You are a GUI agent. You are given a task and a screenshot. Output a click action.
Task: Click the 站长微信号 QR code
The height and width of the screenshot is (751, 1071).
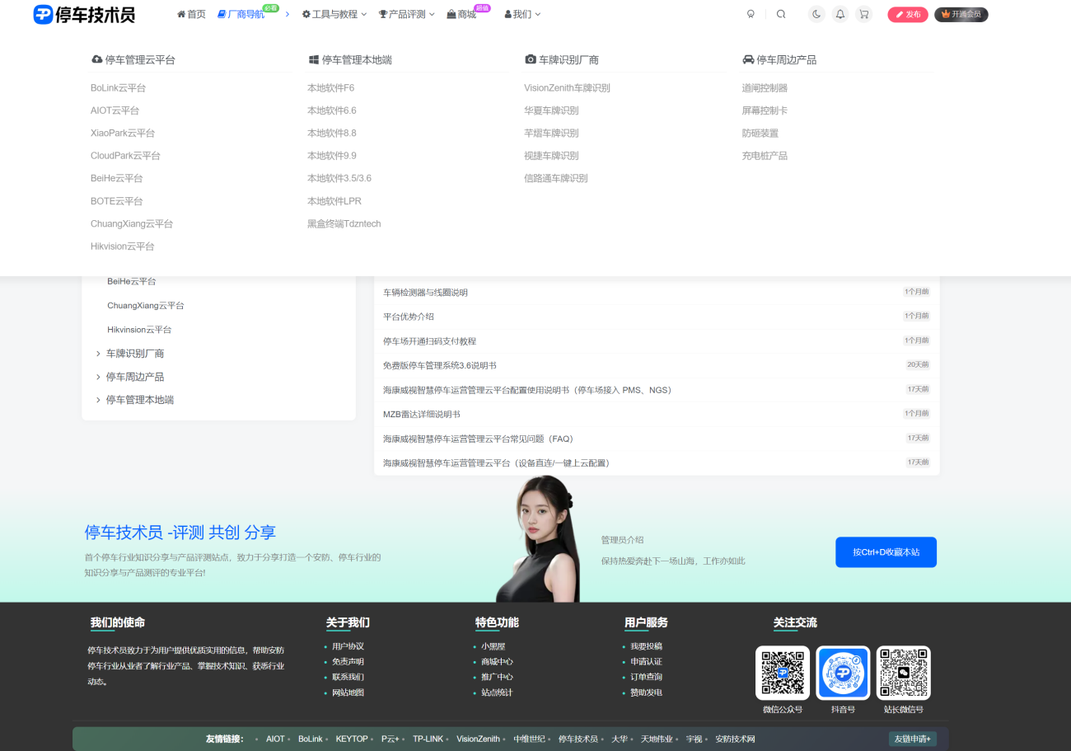tap(903, 673)
